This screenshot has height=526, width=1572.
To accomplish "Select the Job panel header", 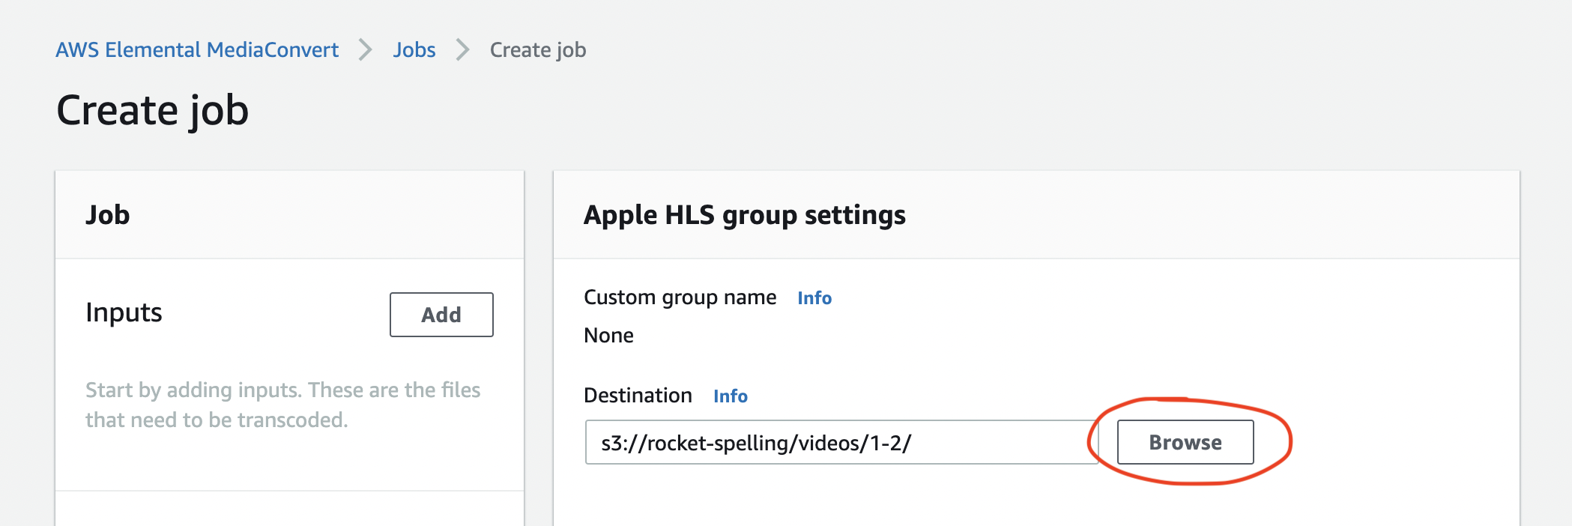I will (x=108, y=215).
